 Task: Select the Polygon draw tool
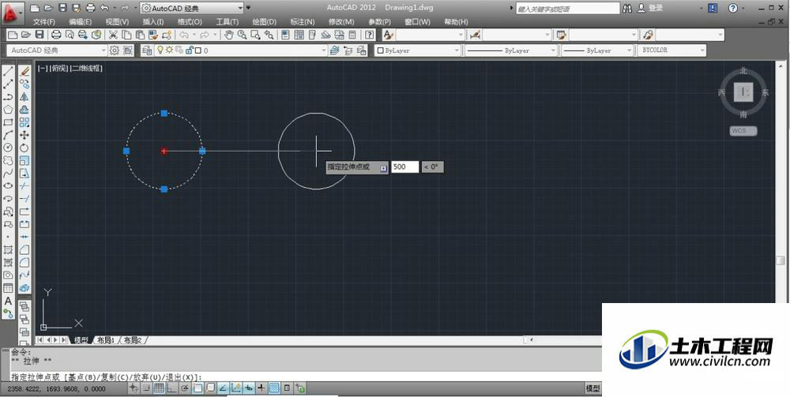coord(8,109)
